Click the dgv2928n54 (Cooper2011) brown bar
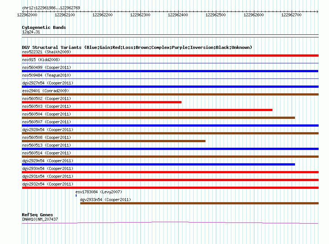The height and width of the screenshot is (244, 329). pos(170,133)
